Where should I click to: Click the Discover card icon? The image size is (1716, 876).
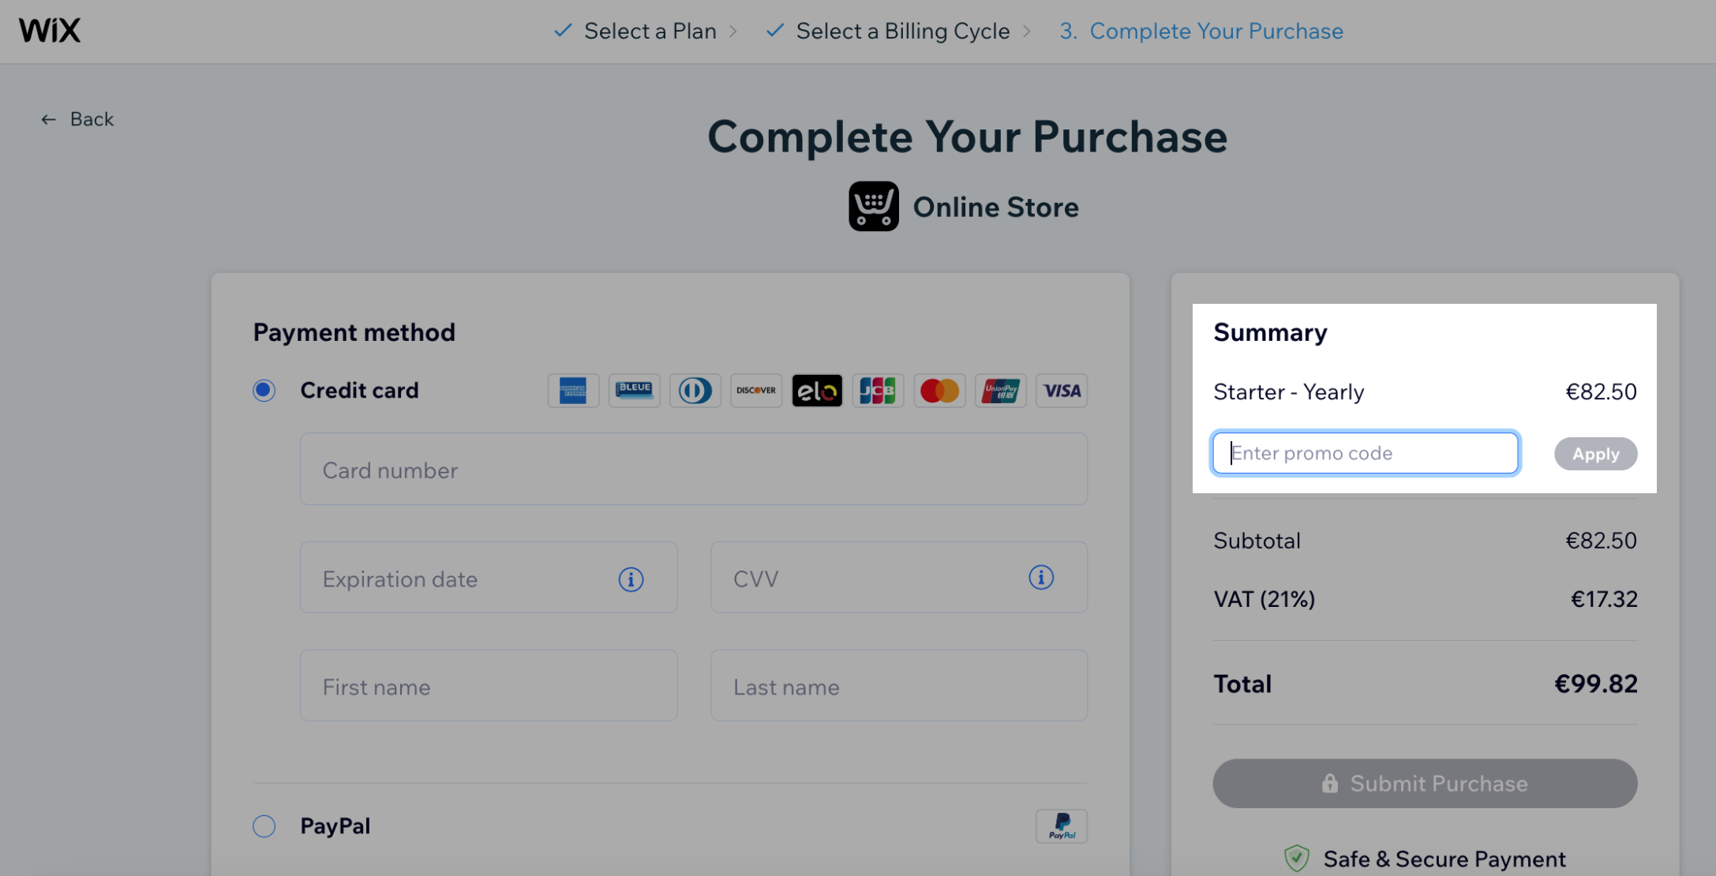756,390
